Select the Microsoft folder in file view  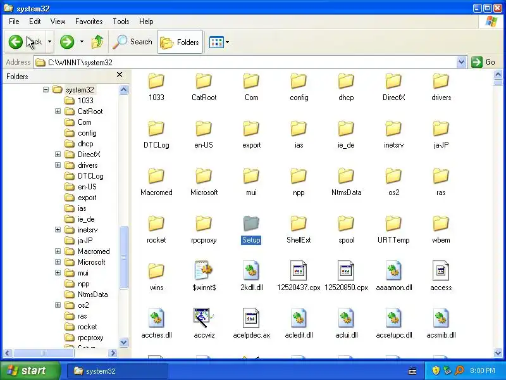[x=204, y=176]
